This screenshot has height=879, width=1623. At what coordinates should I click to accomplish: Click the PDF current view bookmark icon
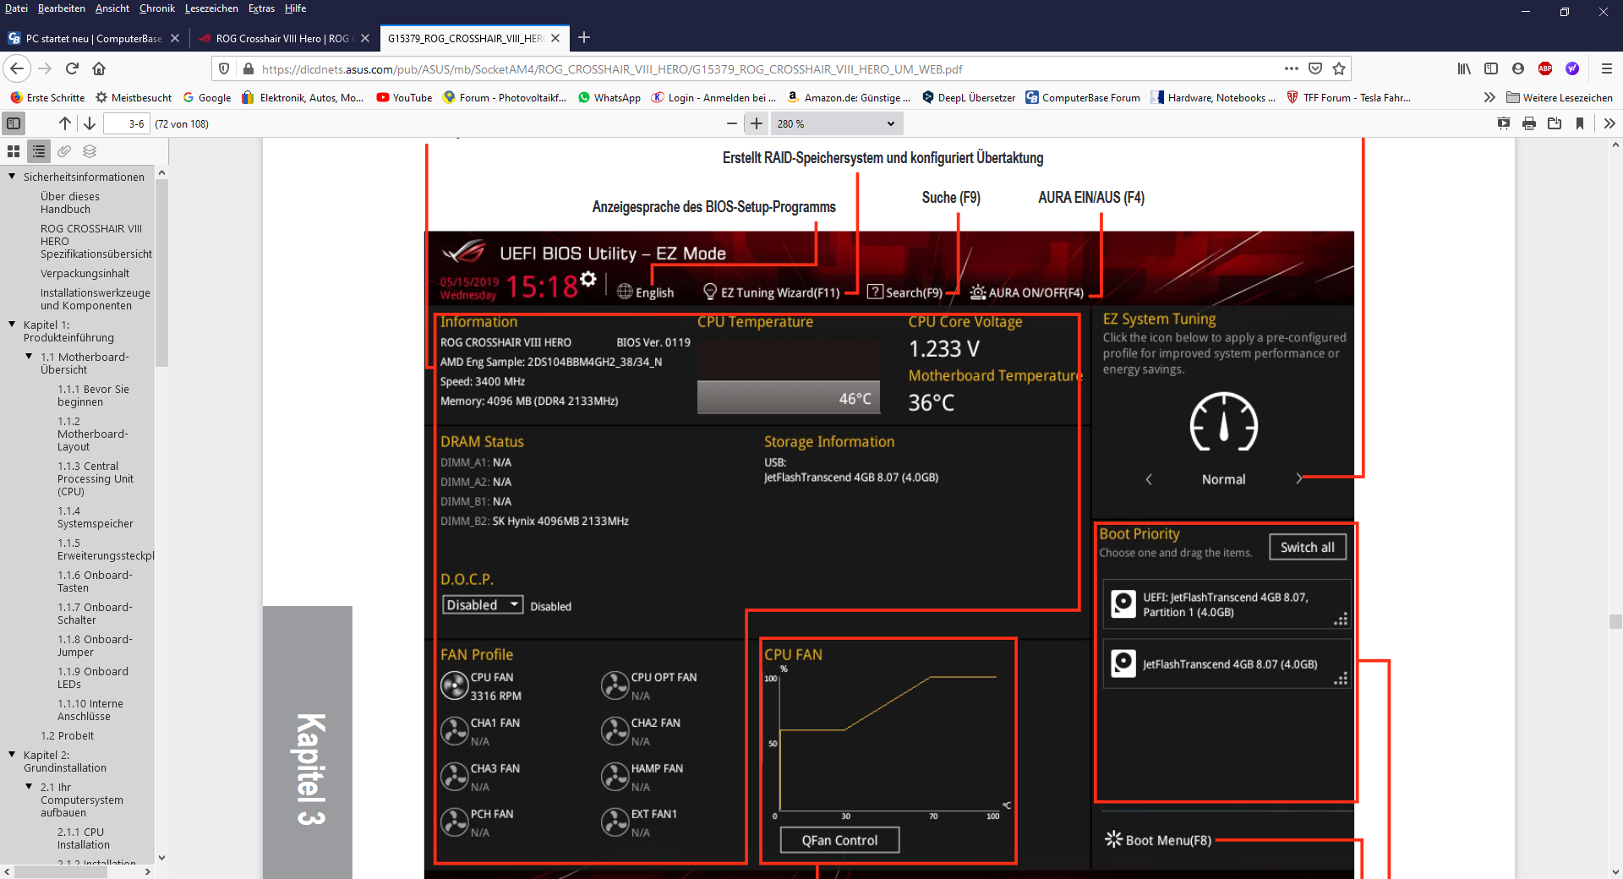pos(1580,123)
